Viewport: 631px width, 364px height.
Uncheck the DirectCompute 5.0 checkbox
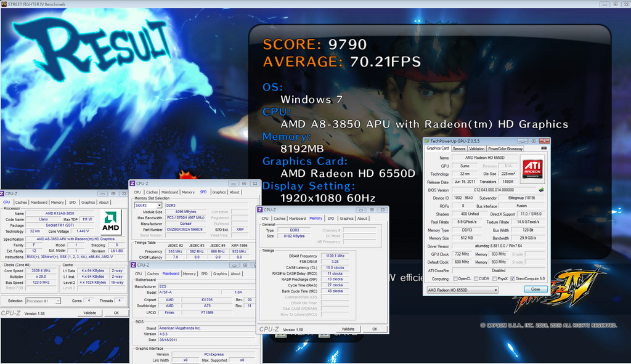click(x=512, y=279)
